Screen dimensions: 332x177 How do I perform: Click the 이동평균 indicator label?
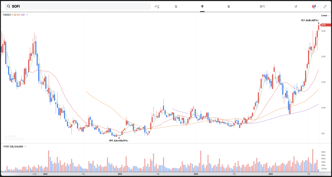7,15
